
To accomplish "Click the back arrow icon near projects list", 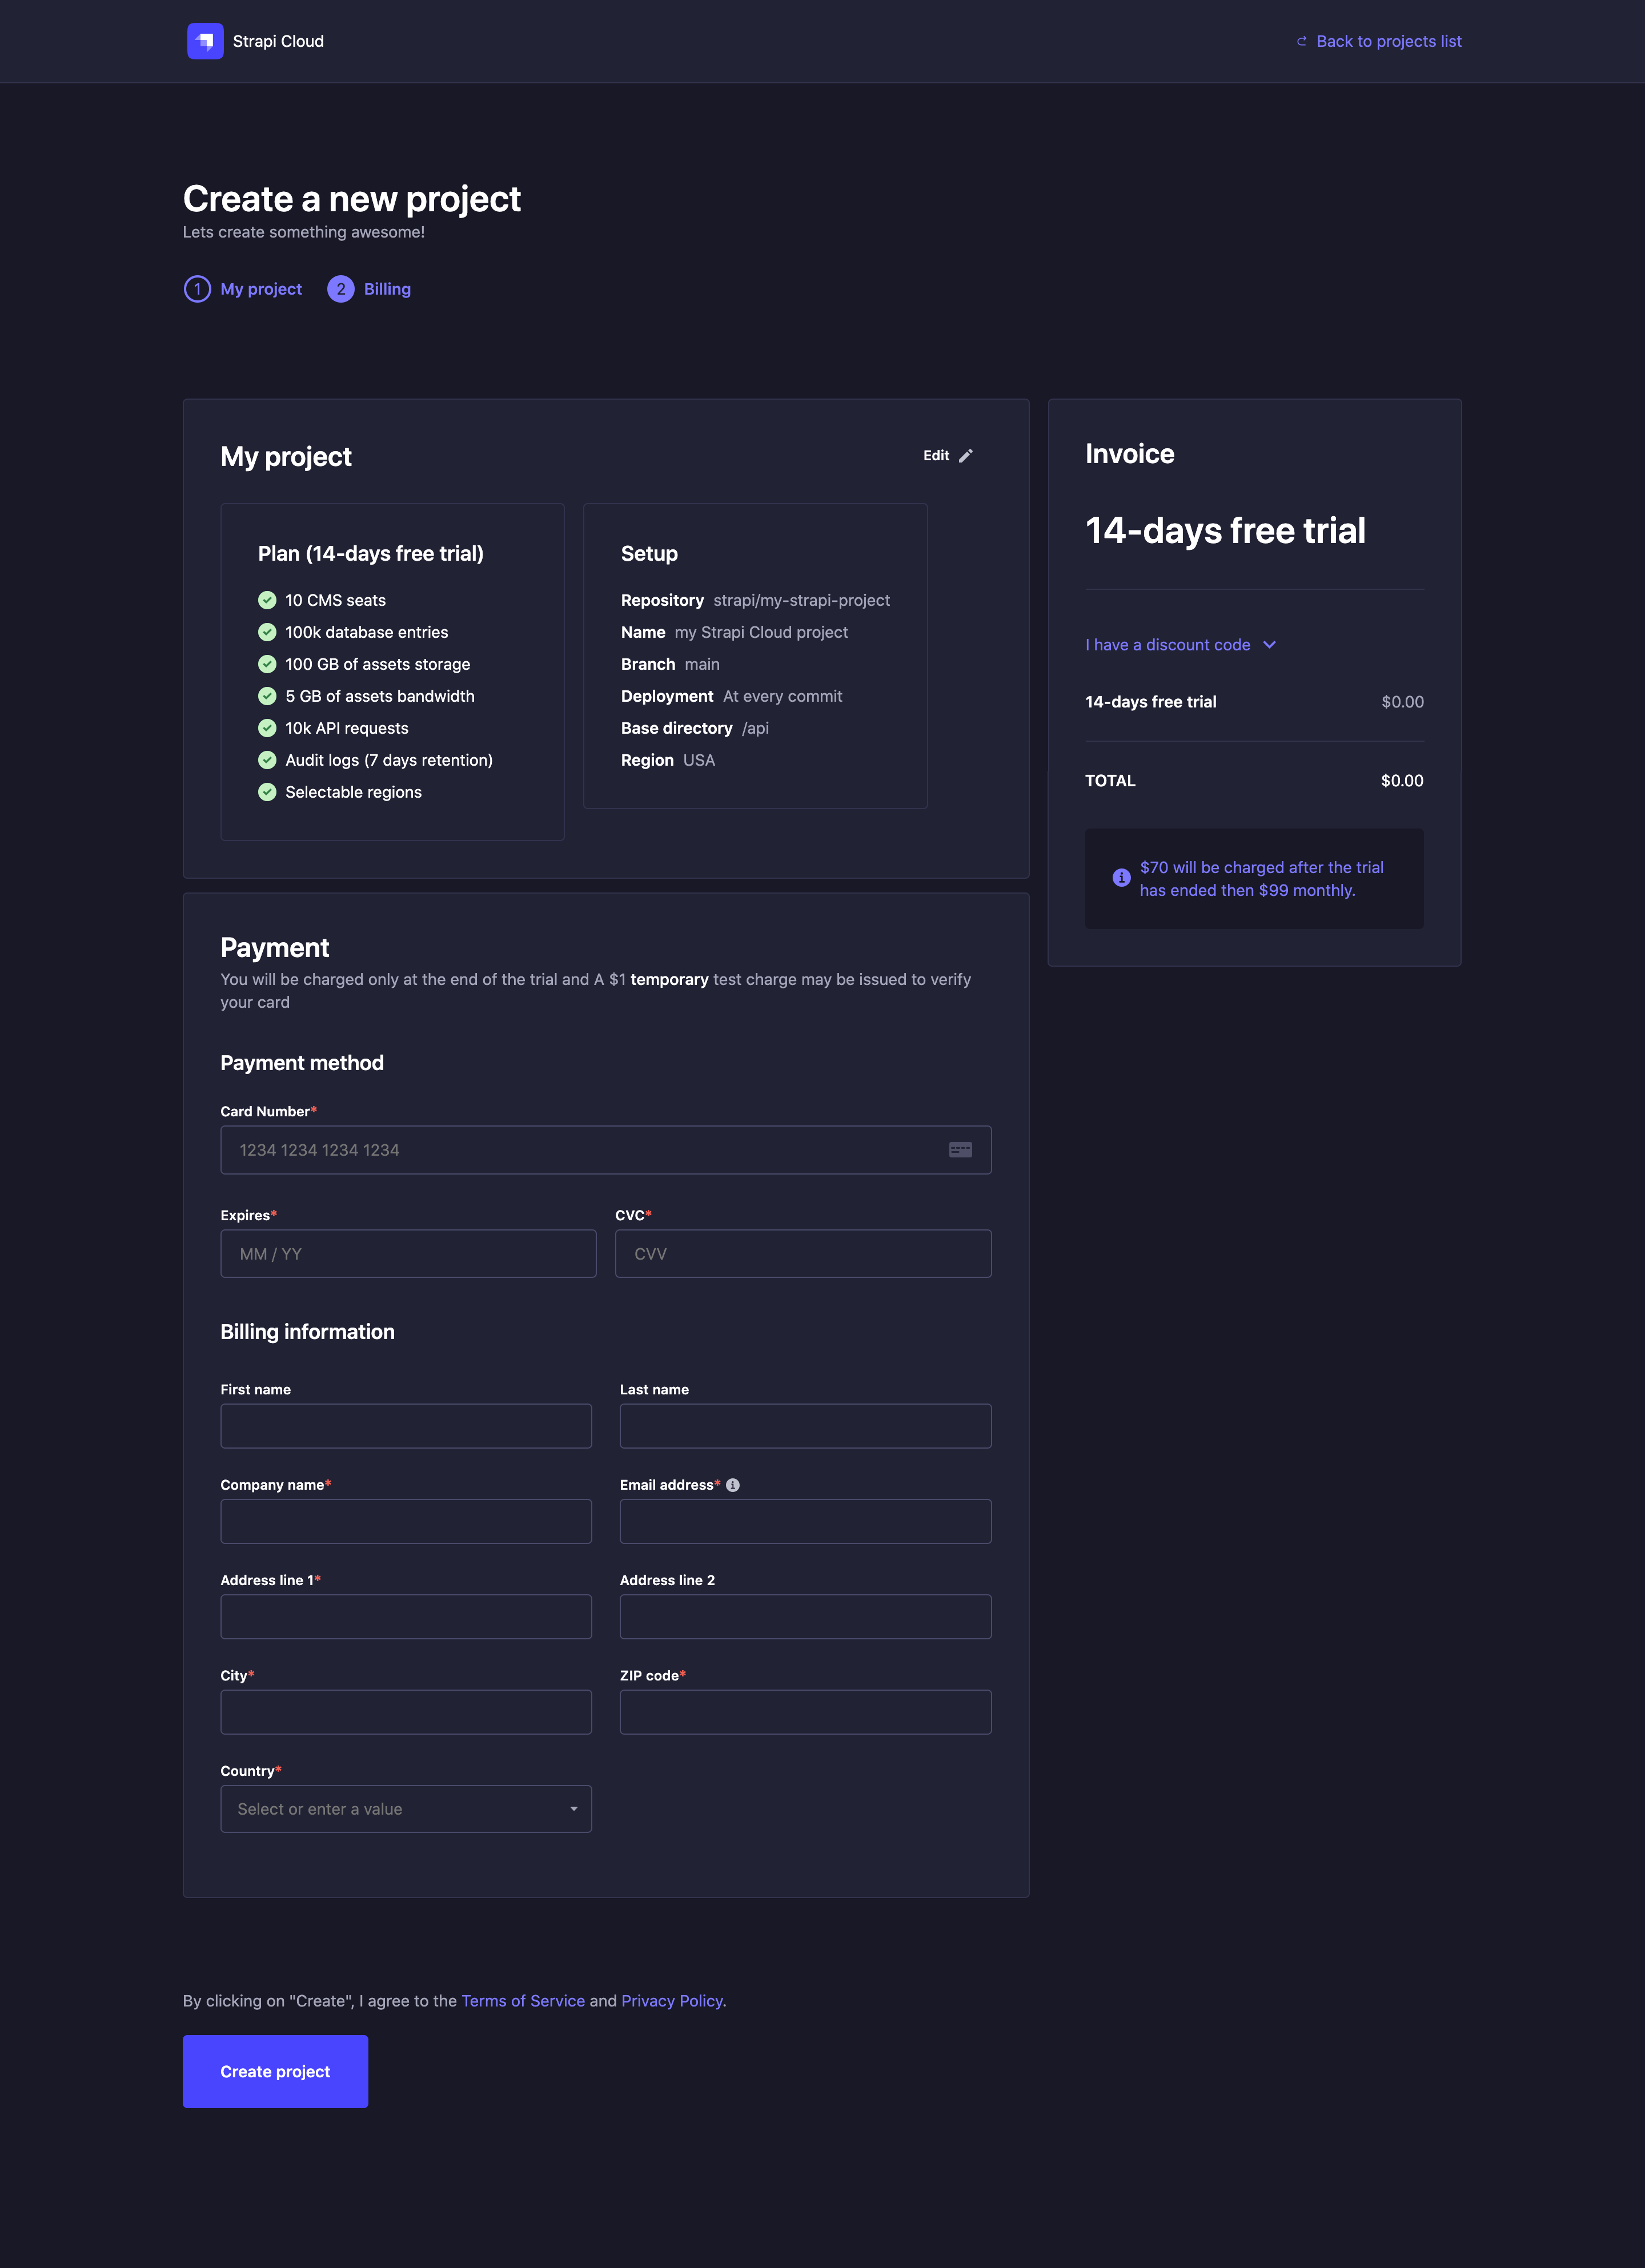I will point(1302,41).
